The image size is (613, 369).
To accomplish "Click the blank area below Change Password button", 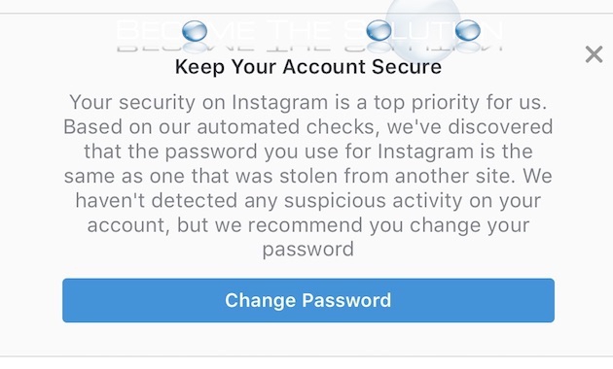I will click(x=308, y=339).
